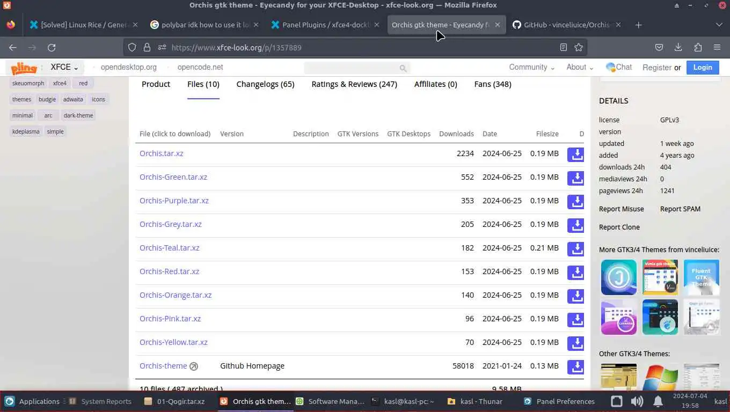
Task: Open Firefox hamburger application menu
Action: pyautogui.click(x=717, y=47)
